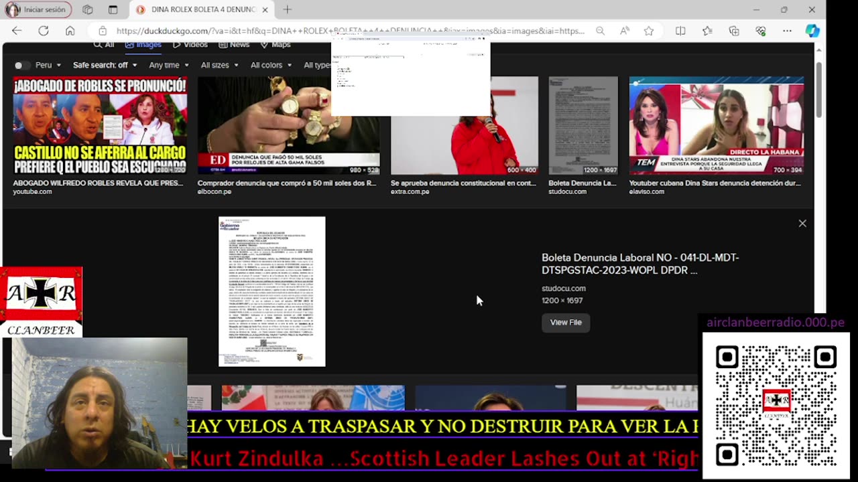
Task: Click the page vertical scrollbar
Action: pyautogui.click(x=819, y=90)
